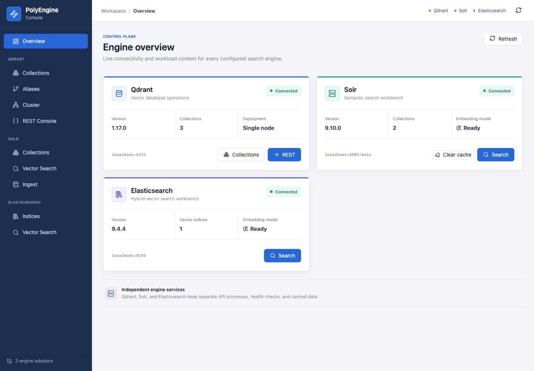Screen dimensions: 534x371
Task: Click the Overview dashboard grid icon
Action: (x=16, y=41)
